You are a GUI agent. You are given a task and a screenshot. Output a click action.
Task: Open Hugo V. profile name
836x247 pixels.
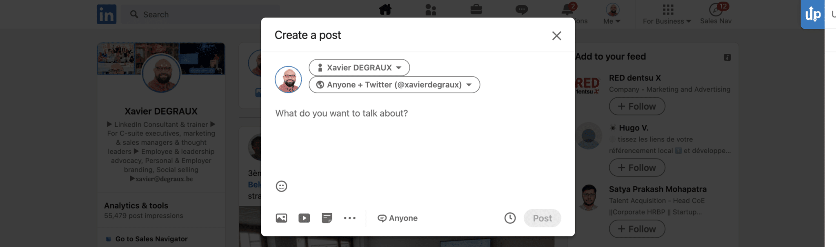tap(634, 128)
